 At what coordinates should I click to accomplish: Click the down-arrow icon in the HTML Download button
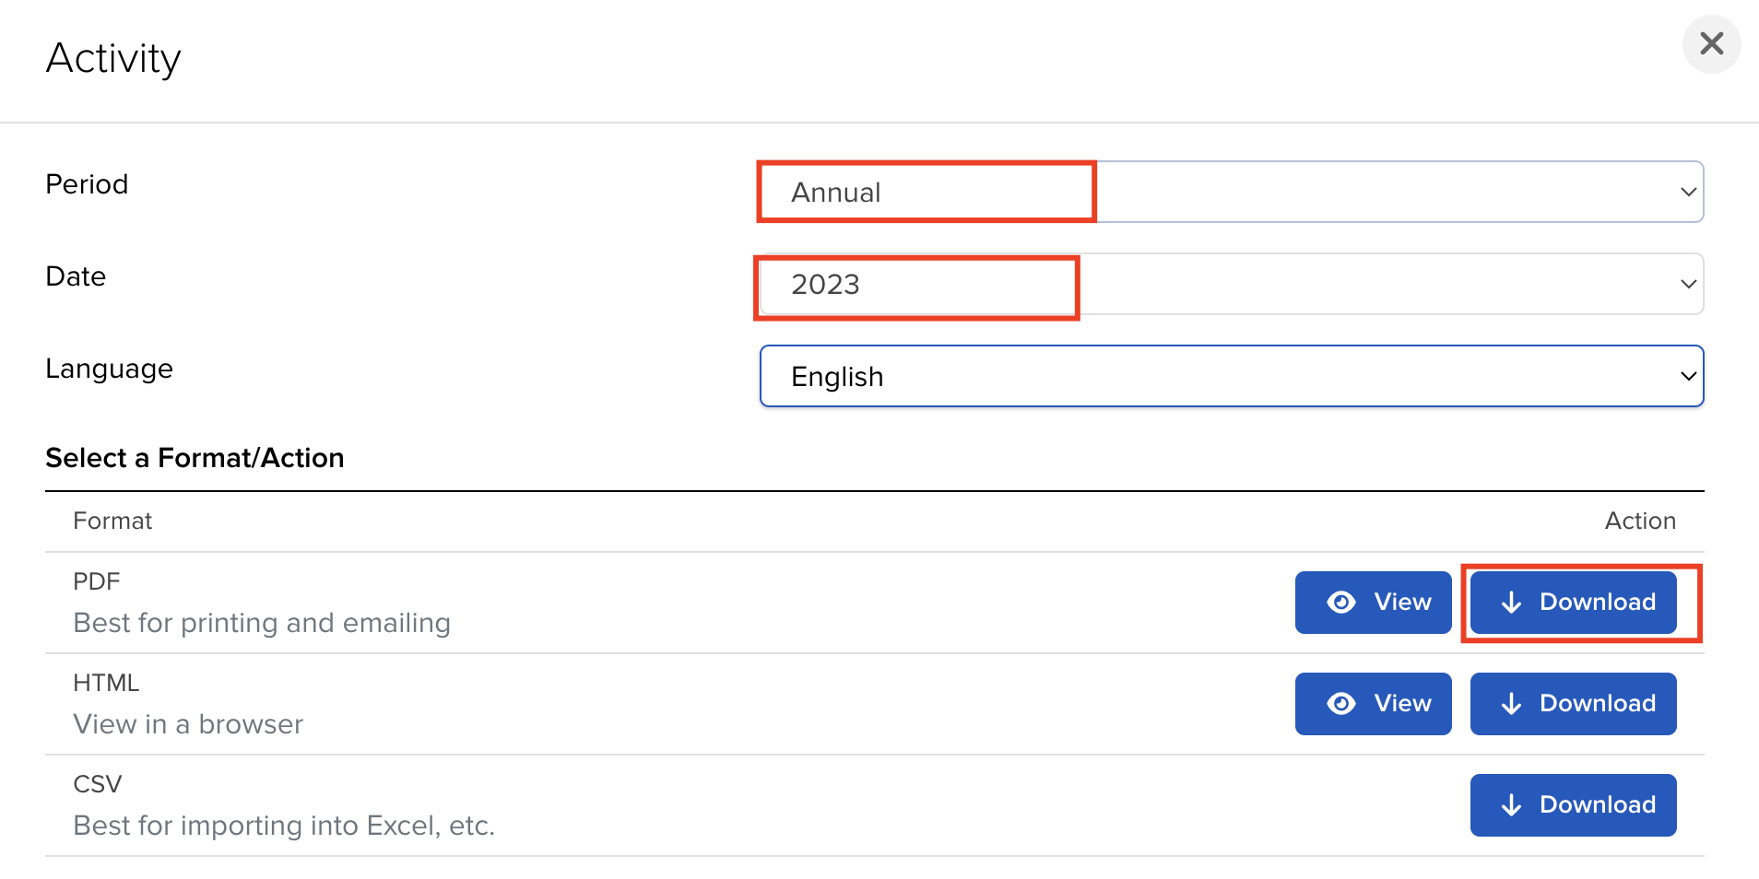pos(1511,704)
